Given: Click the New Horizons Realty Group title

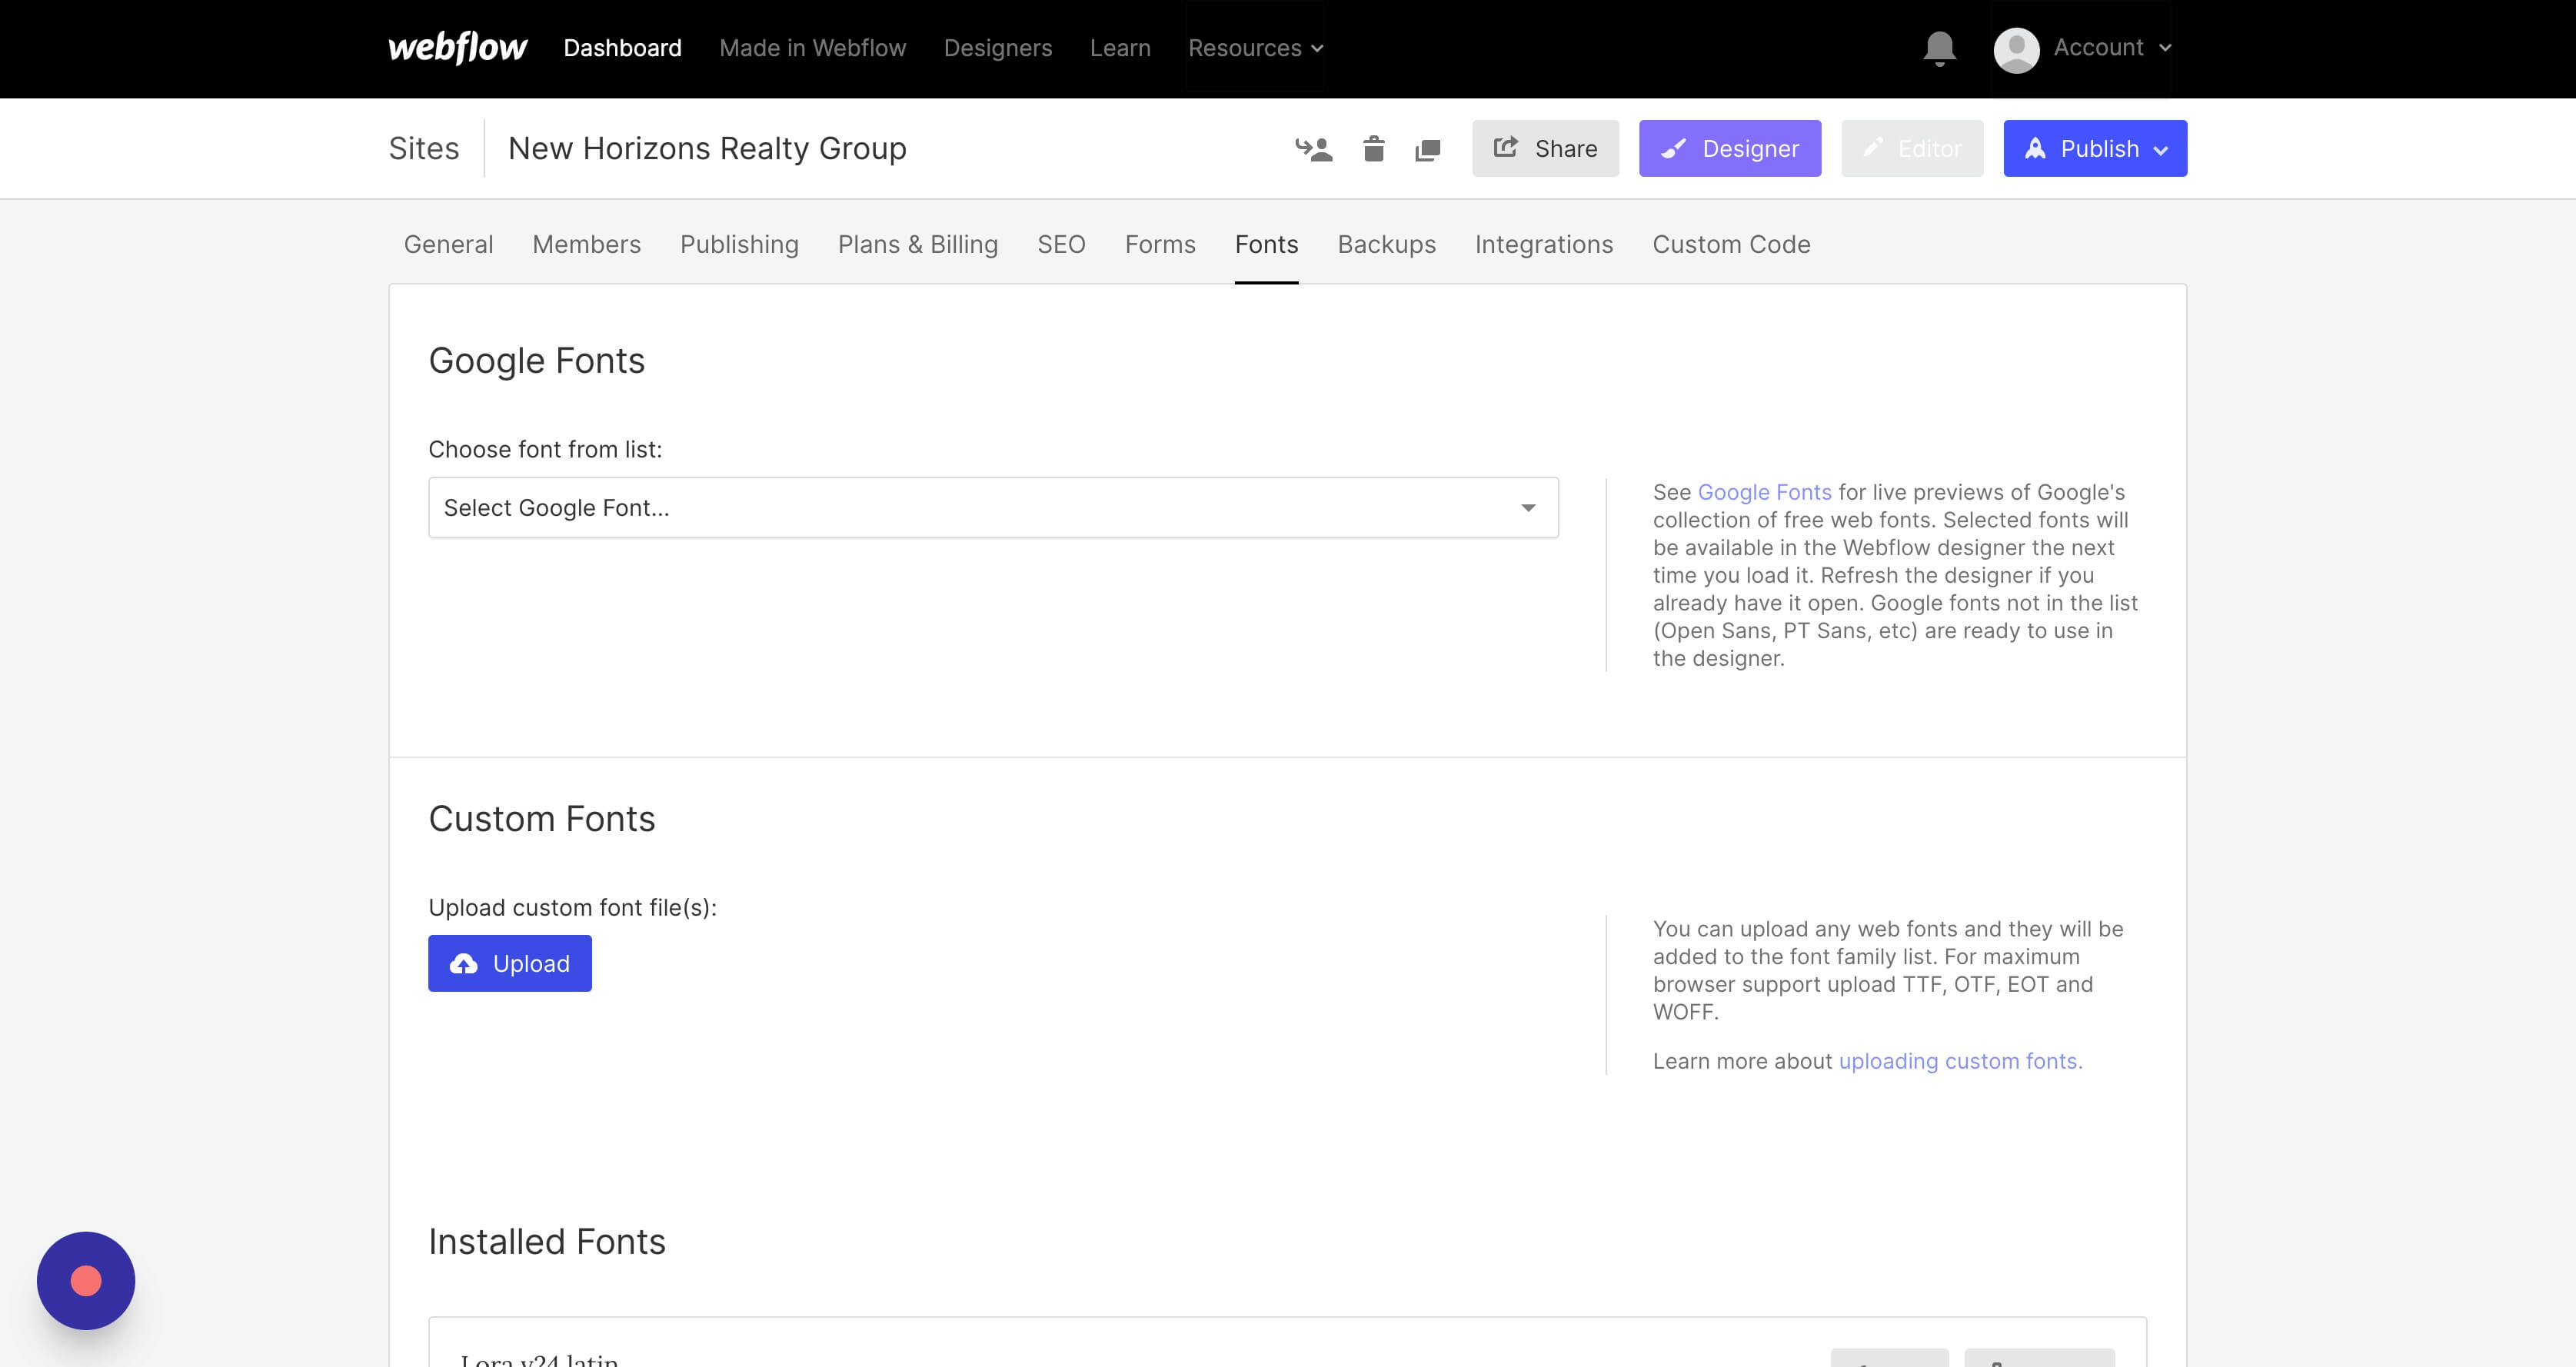Looking at the screenshot, I should pyautogui.click(x=707, y=149).
